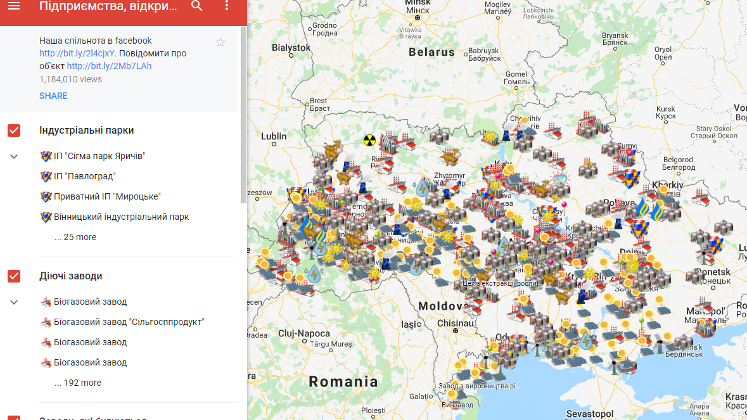
Task: Toggle the partially visible bottom layer checkbox
Action: 14,417
